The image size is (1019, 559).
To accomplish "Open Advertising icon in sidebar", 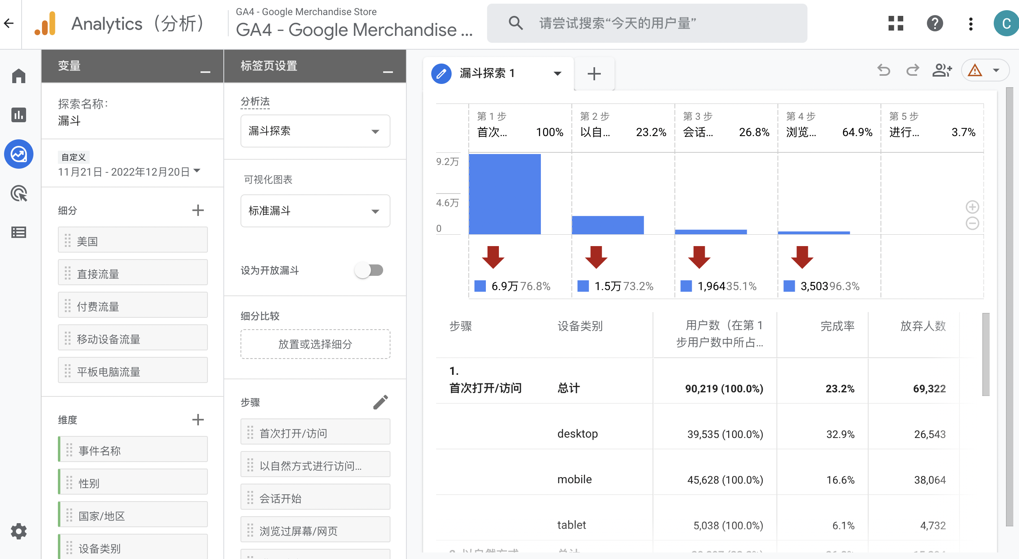I will [19, 194].
